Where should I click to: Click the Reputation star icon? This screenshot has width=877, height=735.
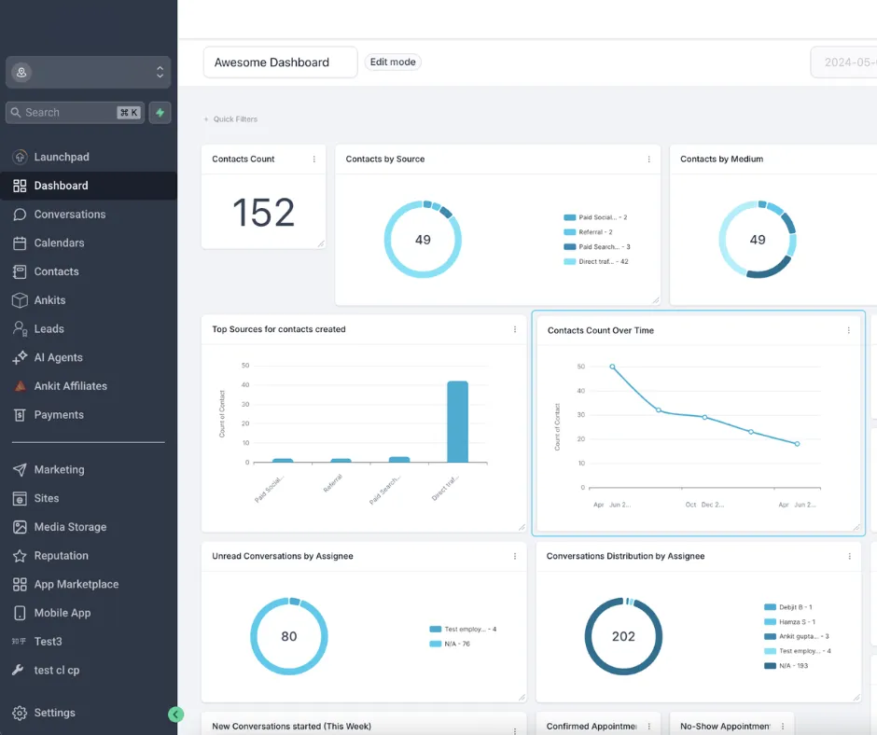pos(20,556)
